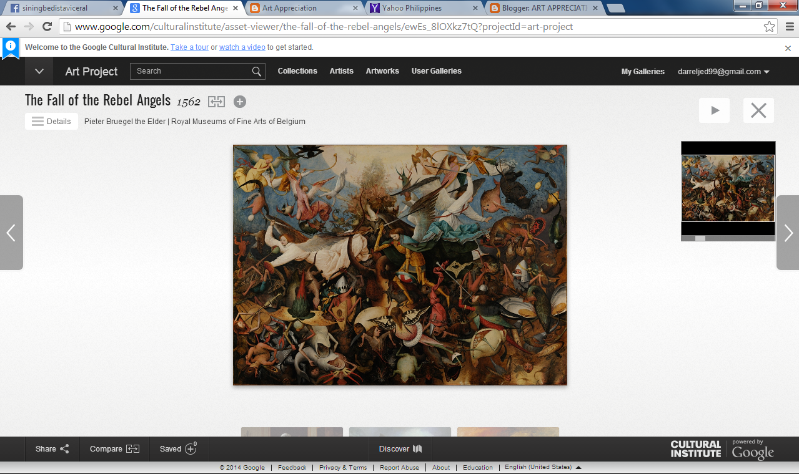This screenshot has width=799, height=474.
Task: Click the Share button
Action: (52, 449)
